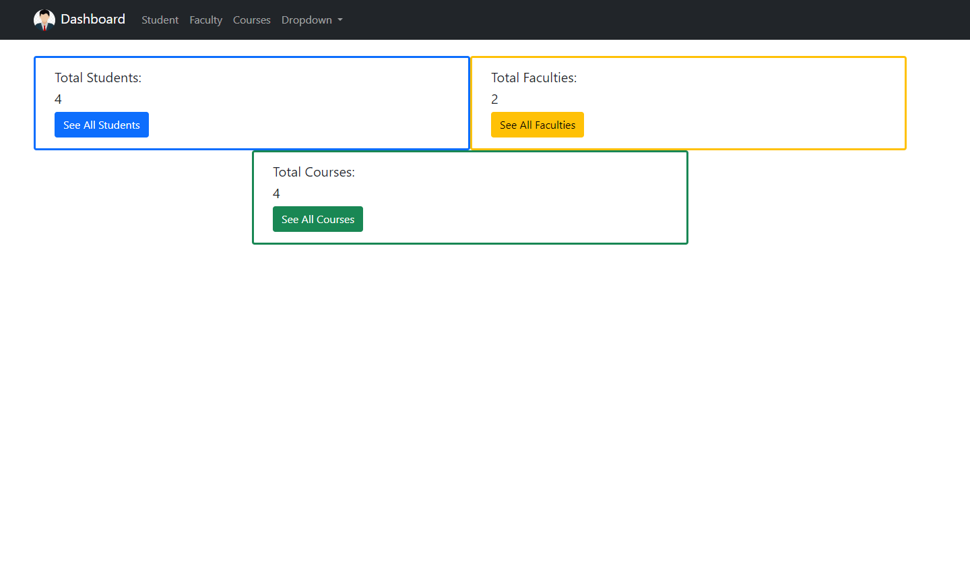Click the faculty count number 2
Viewport: 970px width, 581px height.
(494, 99)
